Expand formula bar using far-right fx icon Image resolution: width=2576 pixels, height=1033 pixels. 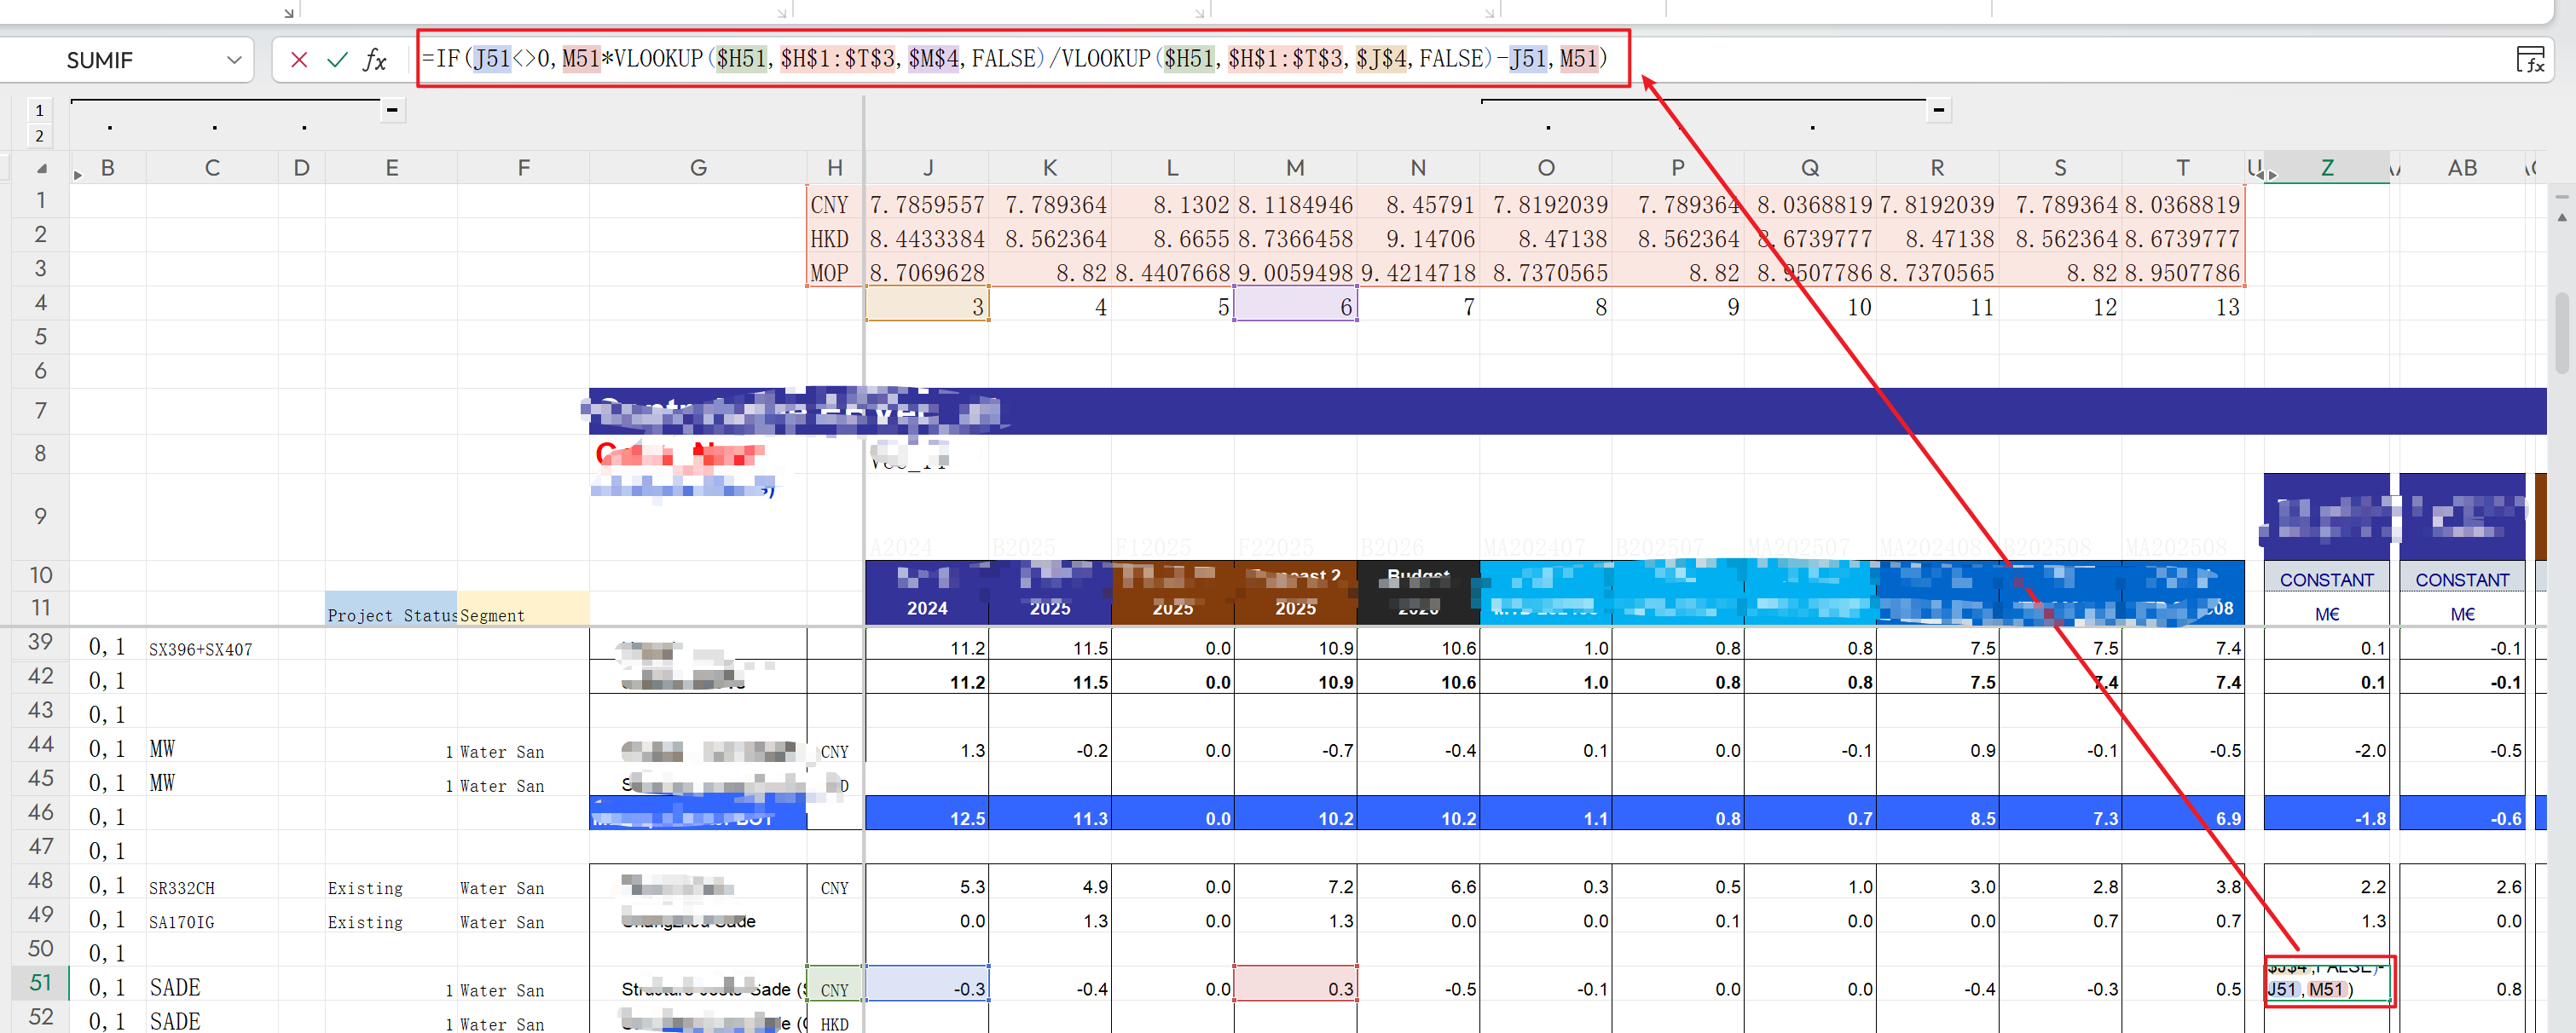2529,60
